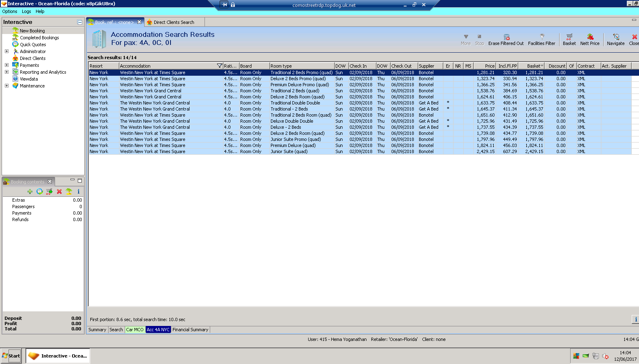This screenshot has height=364, width=639.
Task: Click the Navigate compass icon
Action: [x=616, y=37]
